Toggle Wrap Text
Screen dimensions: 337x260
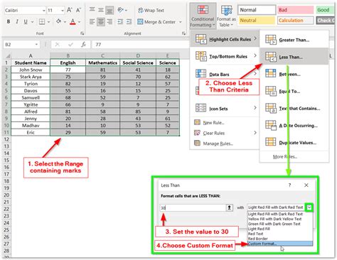(151, 10)
